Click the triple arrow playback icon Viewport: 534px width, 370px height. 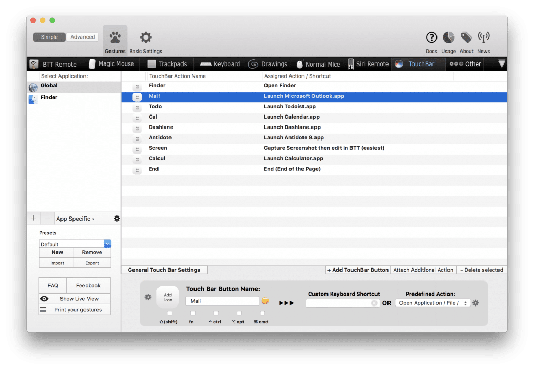(286, 303)
